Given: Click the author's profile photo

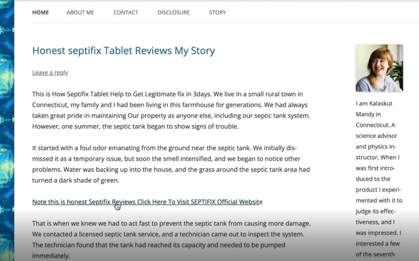Looking at the screenshot, I should (x=379, y=68).
